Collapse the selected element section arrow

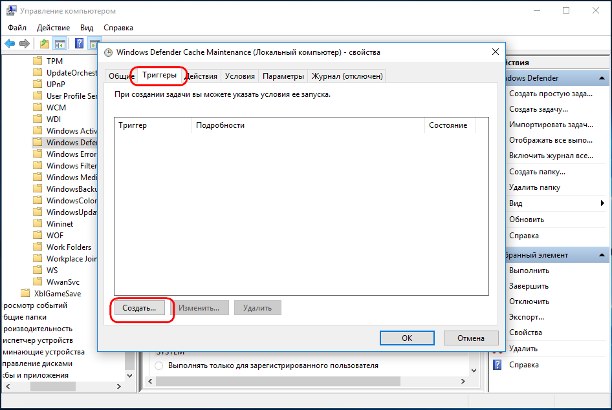[602, 255]
